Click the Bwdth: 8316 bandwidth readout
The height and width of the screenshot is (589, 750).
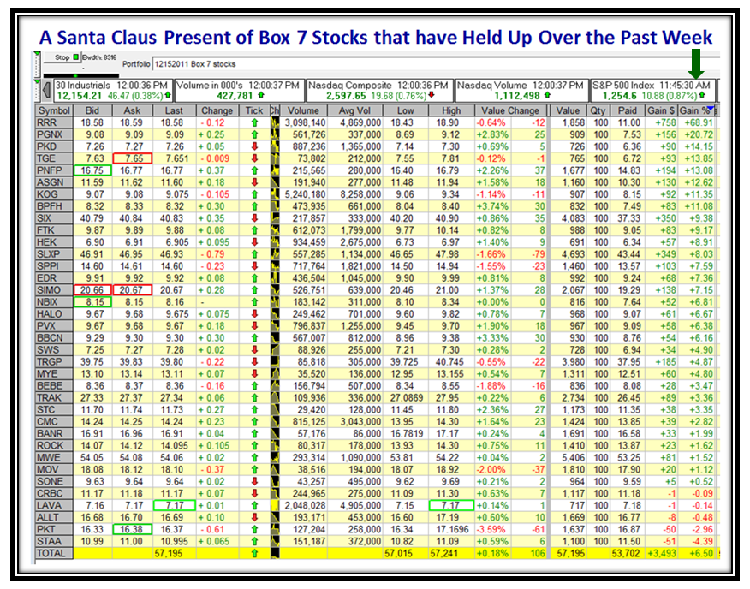pos(99,57)
